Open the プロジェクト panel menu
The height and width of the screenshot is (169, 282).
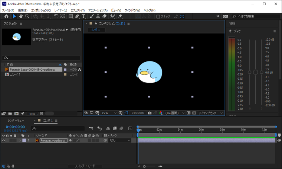point(21,23)
